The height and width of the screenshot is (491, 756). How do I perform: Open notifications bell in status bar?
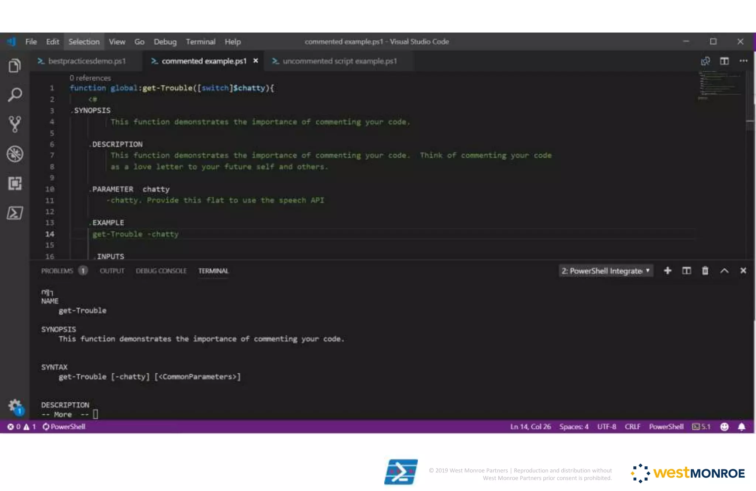(742, 427)
